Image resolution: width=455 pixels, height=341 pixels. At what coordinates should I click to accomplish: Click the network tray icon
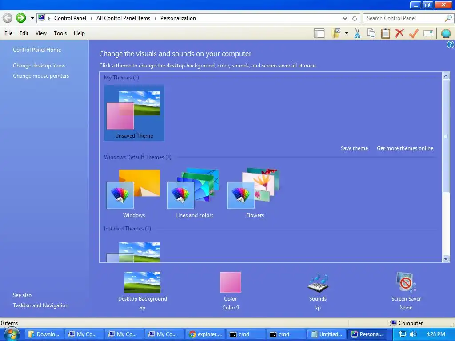pyautogui.click(x=403, y=334)
